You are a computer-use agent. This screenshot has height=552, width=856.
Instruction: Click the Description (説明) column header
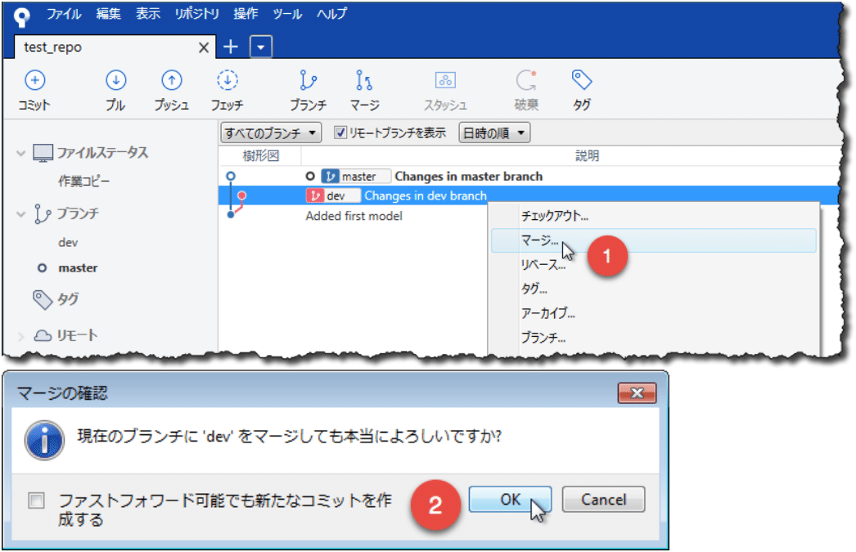click(587, 156)
